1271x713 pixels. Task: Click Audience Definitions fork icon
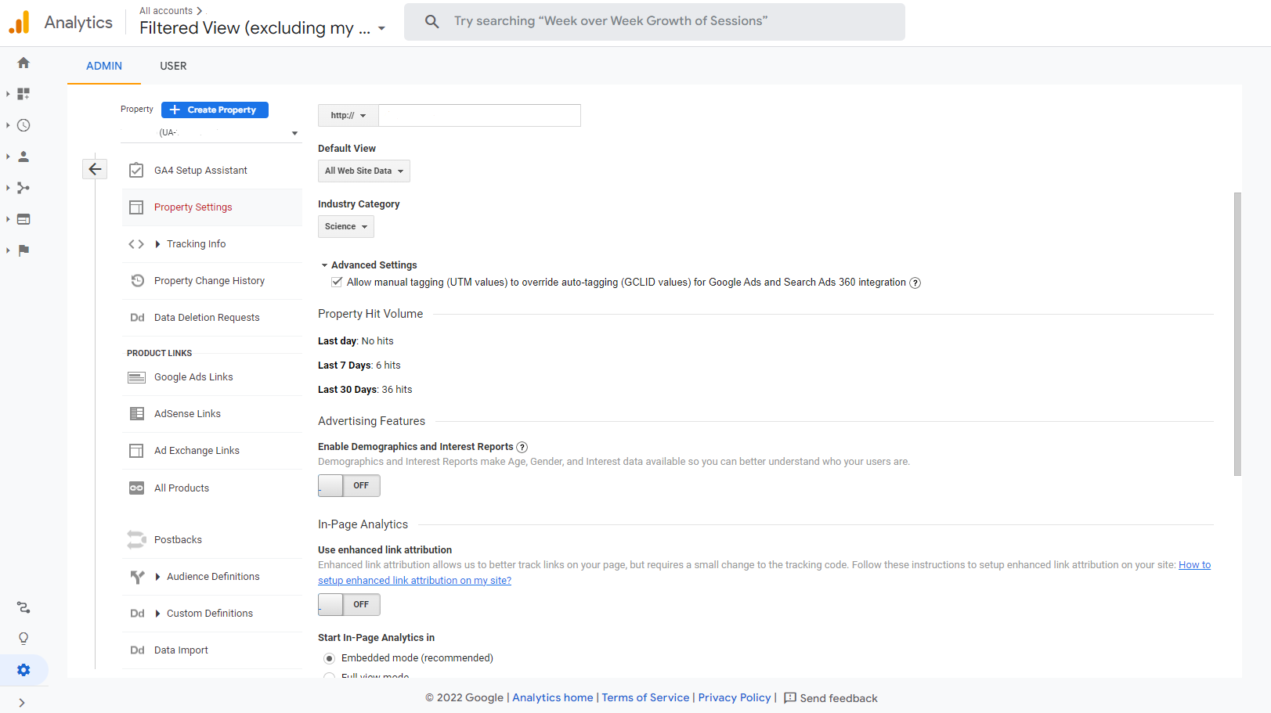click(137, 577)
